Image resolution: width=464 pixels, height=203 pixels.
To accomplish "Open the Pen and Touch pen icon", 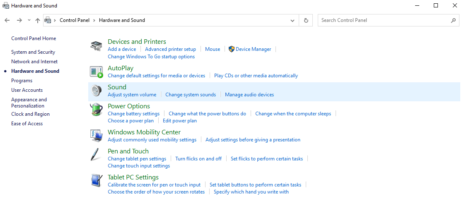I will click(x=95, y=154).
